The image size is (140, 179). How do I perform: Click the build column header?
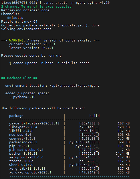click(x=95, y=116)
